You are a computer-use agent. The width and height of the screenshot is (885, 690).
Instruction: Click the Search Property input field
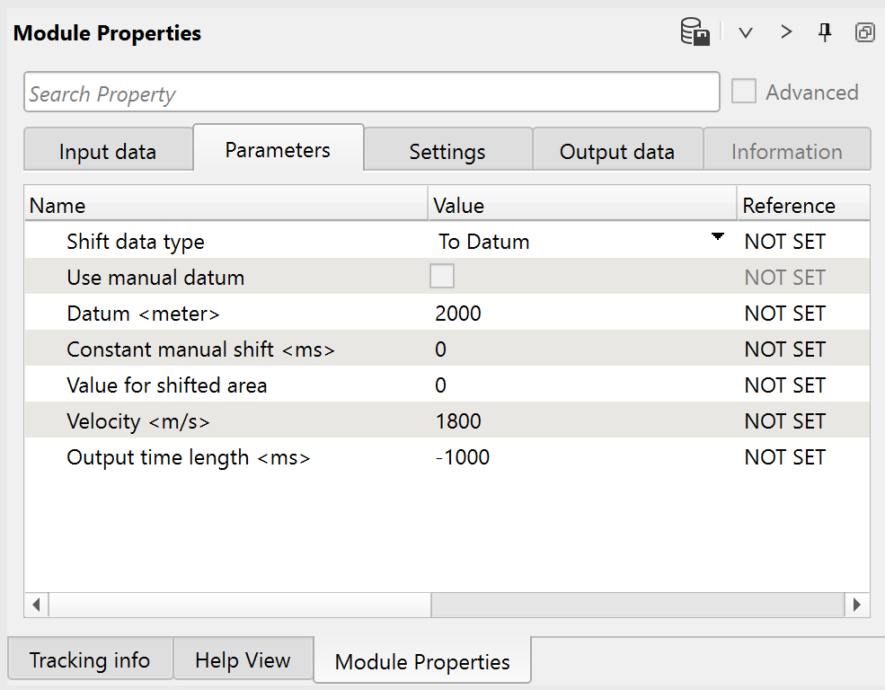(x=371, y=93)
